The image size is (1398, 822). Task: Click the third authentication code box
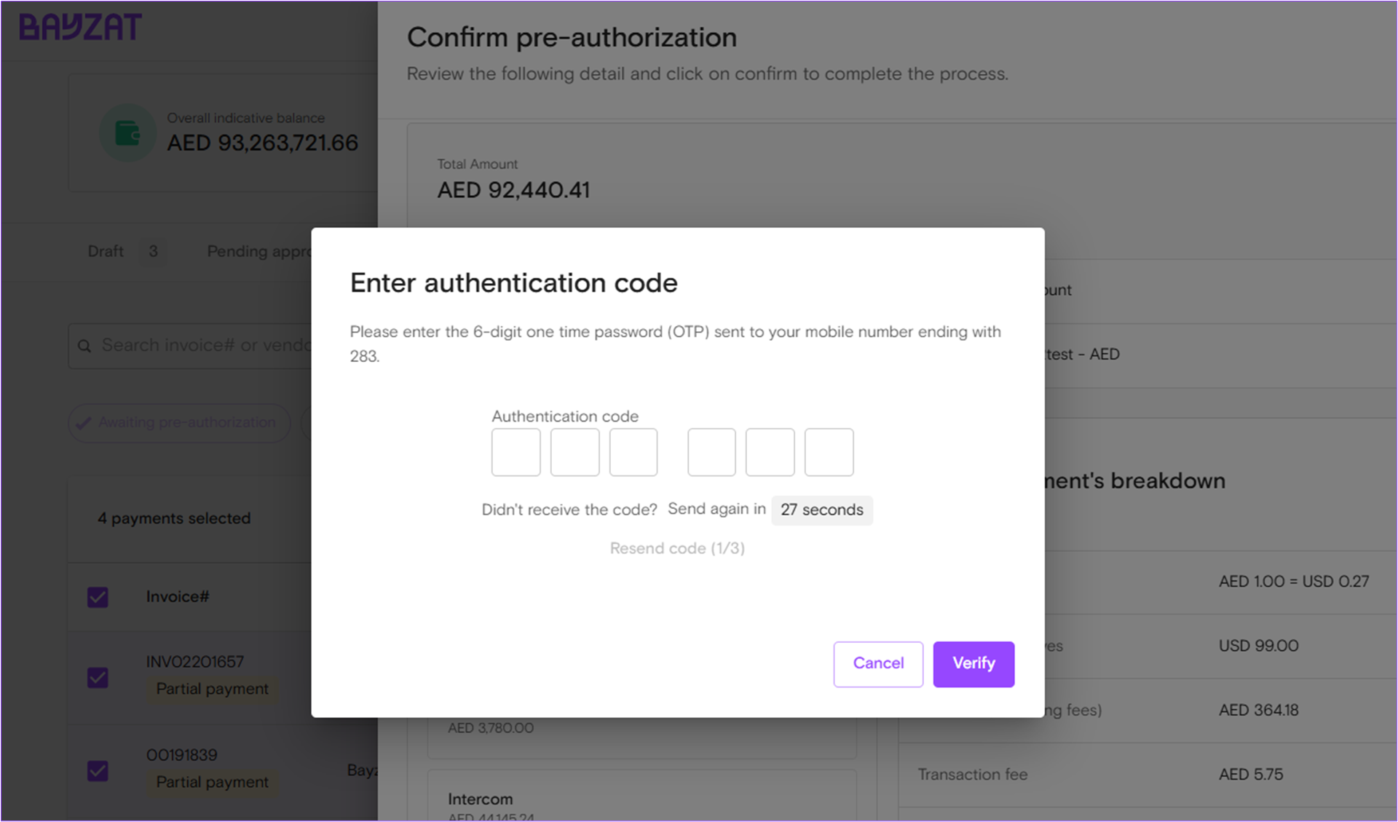pyautogui.click(x=633, y=452)
